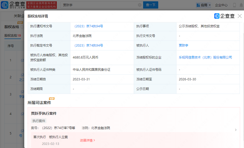Click the info icon beside 股权冻结 heading

point(22,27)
